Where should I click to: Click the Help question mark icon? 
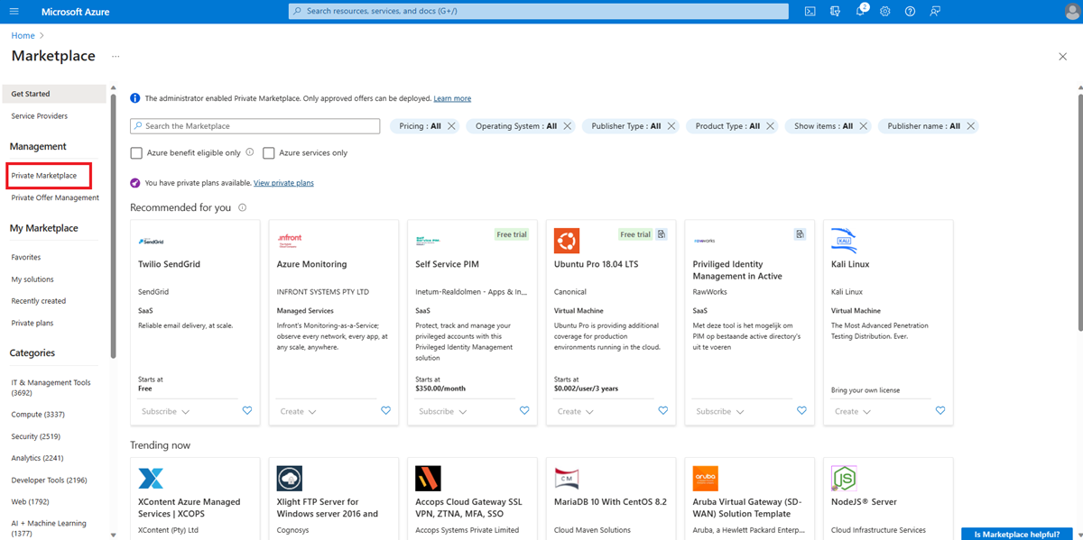(910, 11)
